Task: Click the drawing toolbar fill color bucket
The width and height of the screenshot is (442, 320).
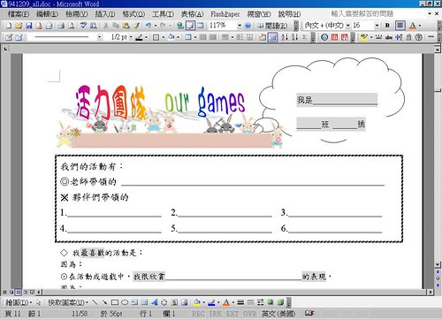Action: 196,302
